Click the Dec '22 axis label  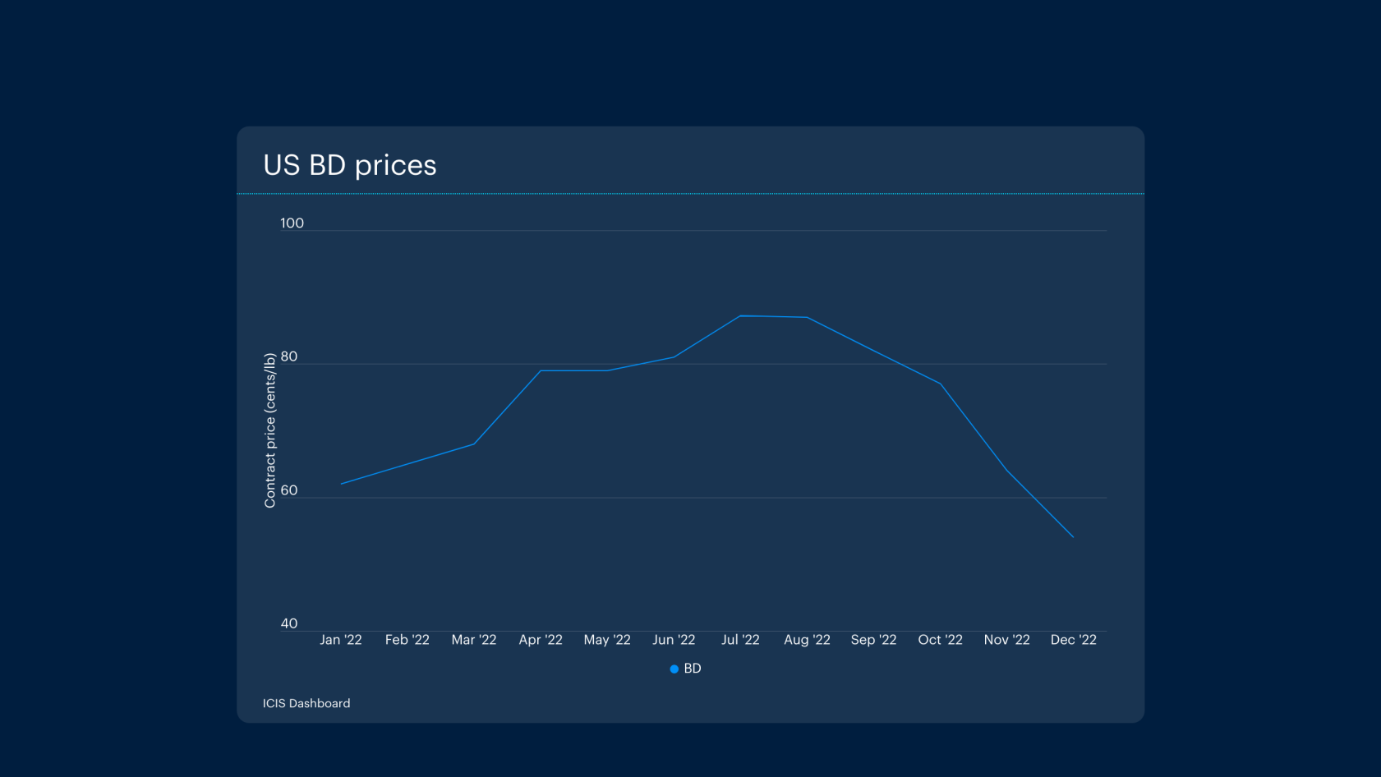(x=1073, y=640)
